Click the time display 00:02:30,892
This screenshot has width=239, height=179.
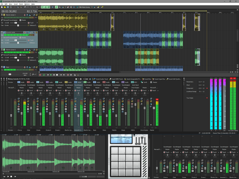click(9, 12)
